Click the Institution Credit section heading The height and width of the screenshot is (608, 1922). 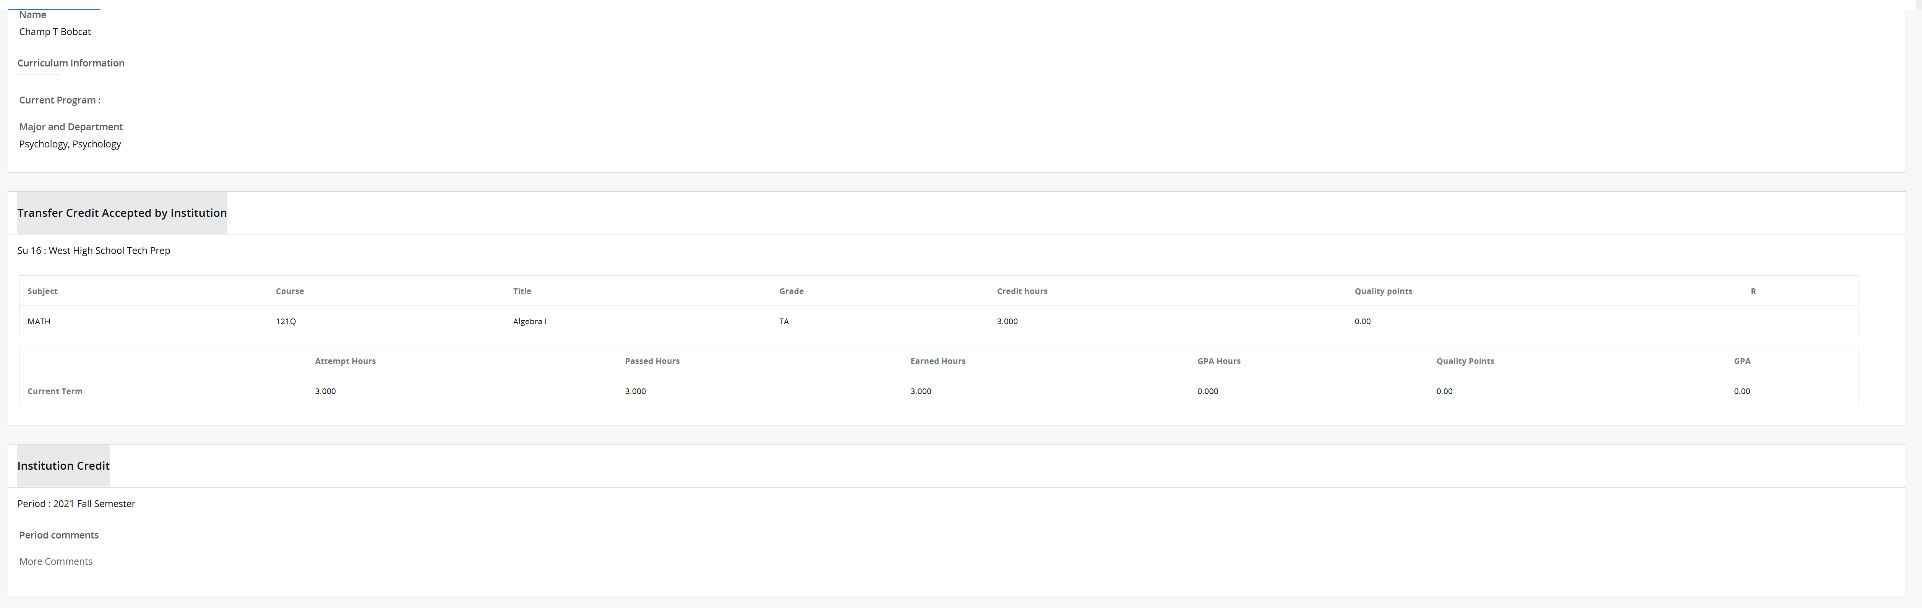coord(63,466)
